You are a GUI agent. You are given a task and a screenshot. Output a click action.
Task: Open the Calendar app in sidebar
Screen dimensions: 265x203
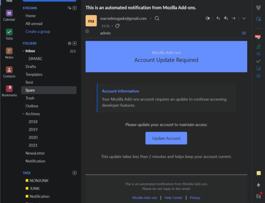(x=9, y=14)
